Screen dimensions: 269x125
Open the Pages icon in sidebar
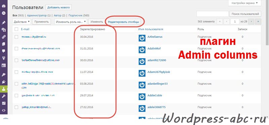pyautogui.click(x=4, y=44)
